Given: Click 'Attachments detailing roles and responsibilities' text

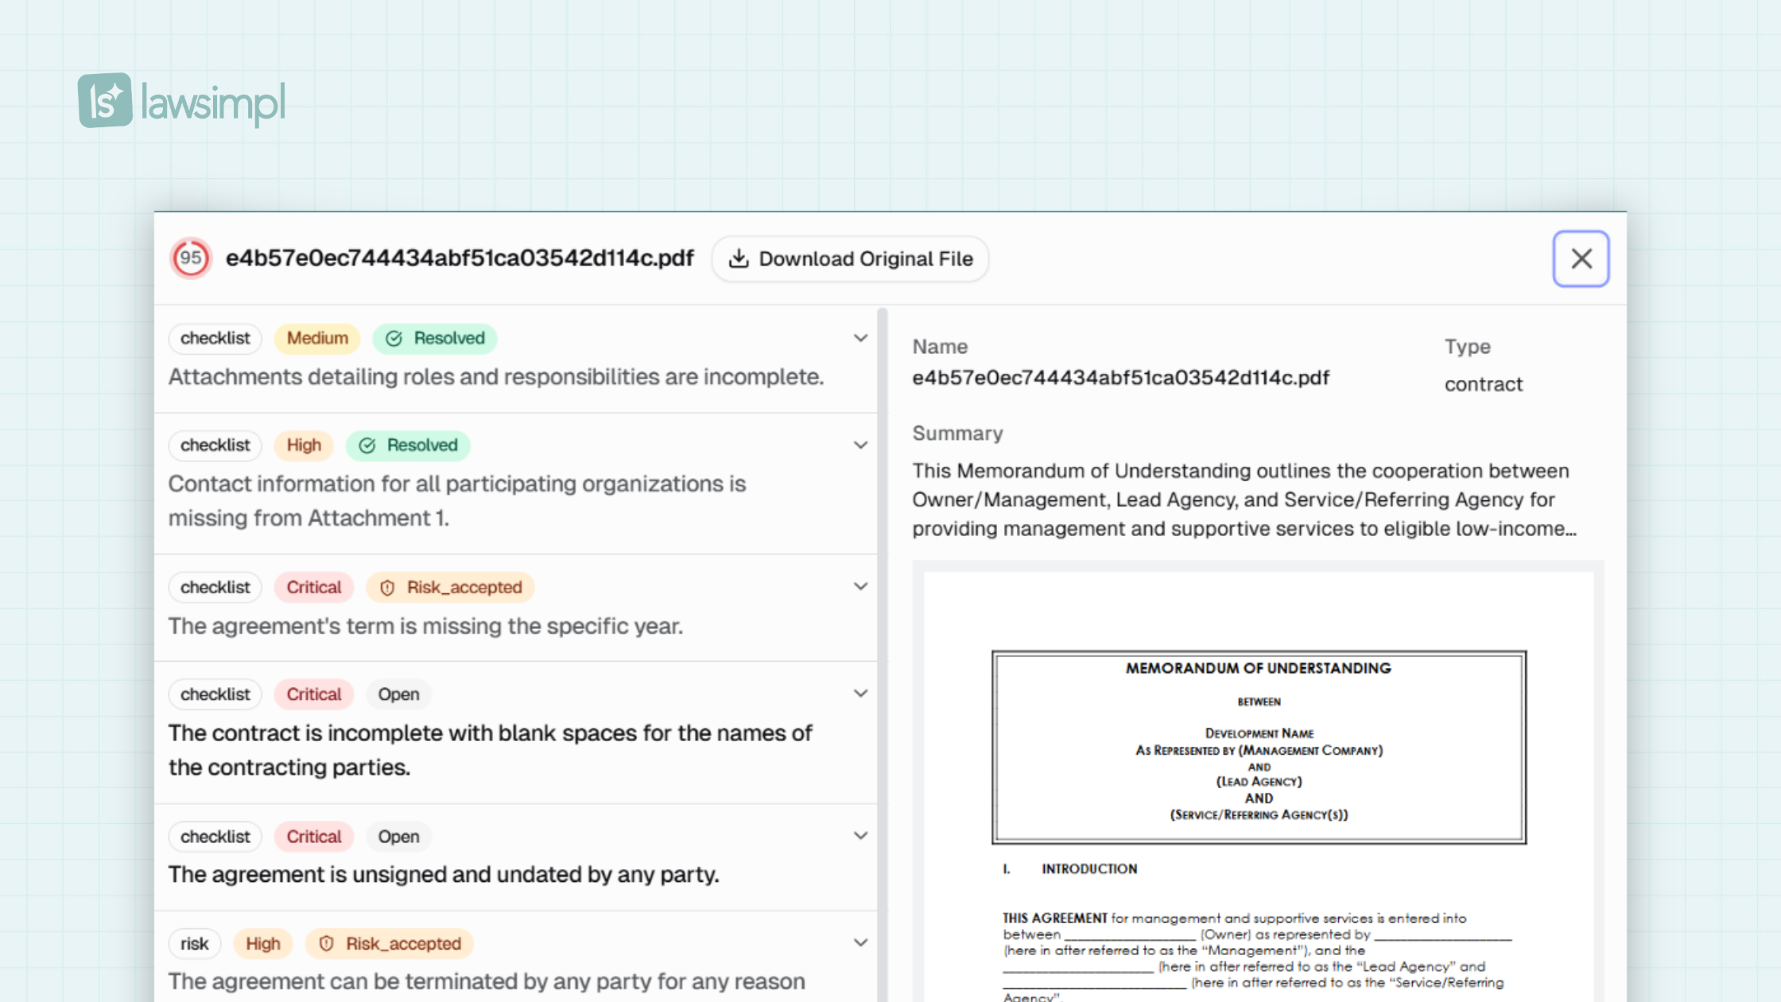Looking at the screenshot, I should [496, 377].
